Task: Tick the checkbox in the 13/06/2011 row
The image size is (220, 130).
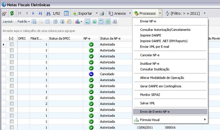Action: coord(12,127)
